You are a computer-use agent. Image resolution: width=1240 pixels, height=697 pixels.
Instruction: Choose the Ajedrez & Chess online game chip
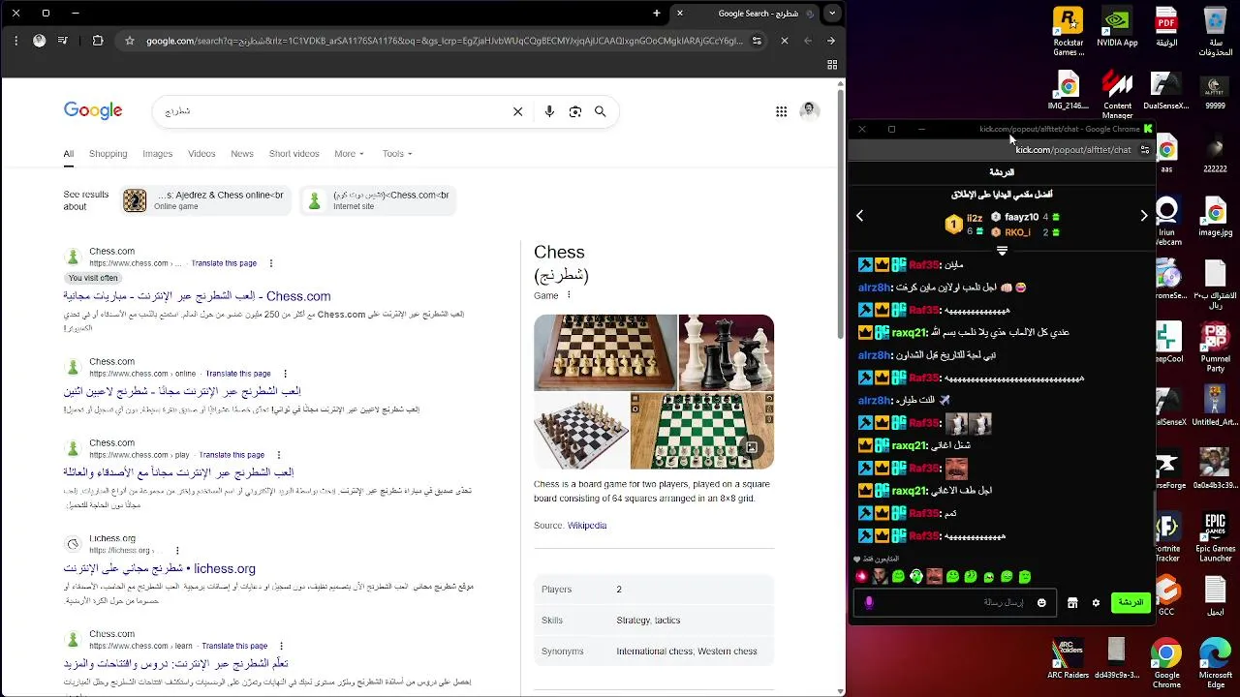point(205,200)
